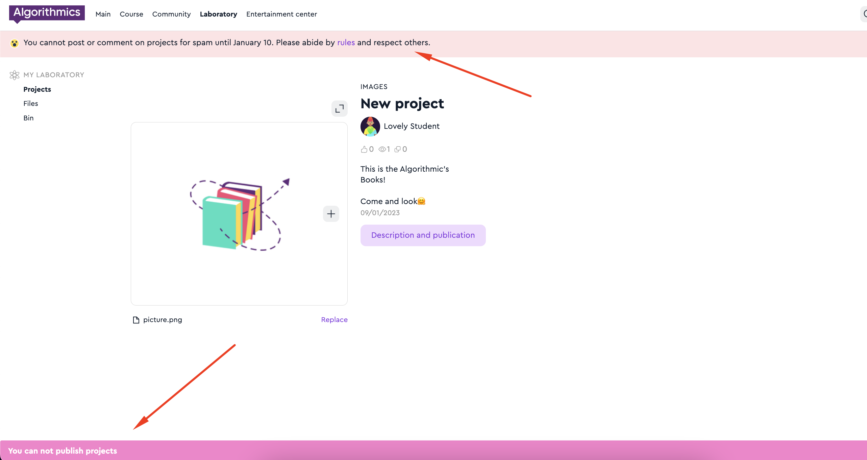Expand the image to fullscreen
The width and height of the screenshot is (867, 460).
tap(339, 109)
